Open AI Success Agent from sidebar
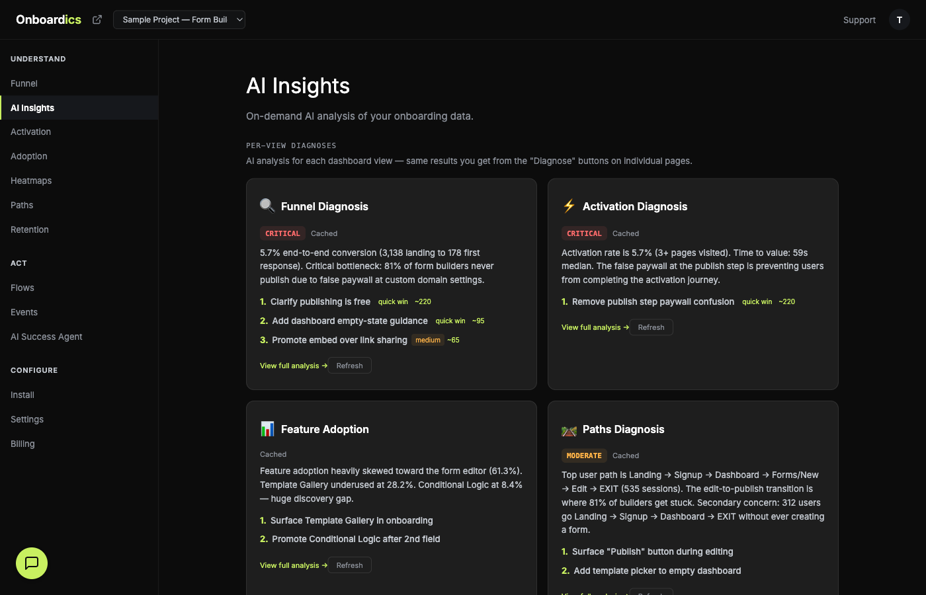The image size is (926, 595). click(46, 337)
